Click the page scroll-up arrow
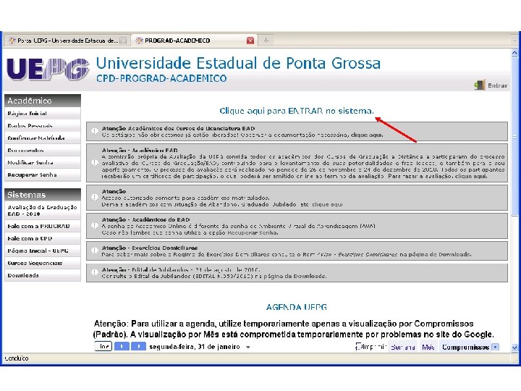521x391 pixels. click(x=514, y=53)
